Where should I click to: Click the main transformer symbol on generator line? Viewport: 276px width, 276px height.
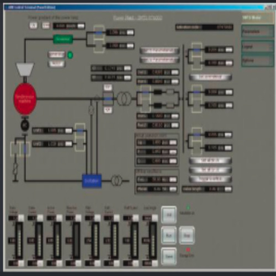[x=124, y=99]
